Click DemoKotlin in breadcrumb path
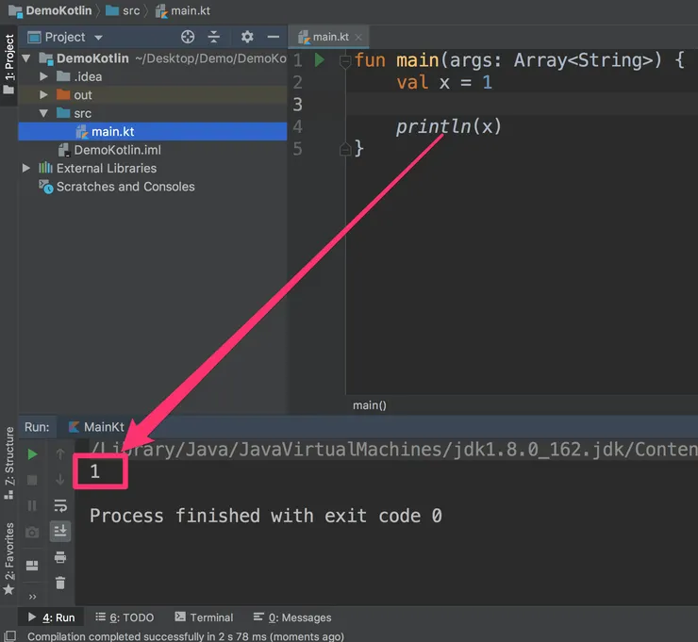 click(50, 10)
